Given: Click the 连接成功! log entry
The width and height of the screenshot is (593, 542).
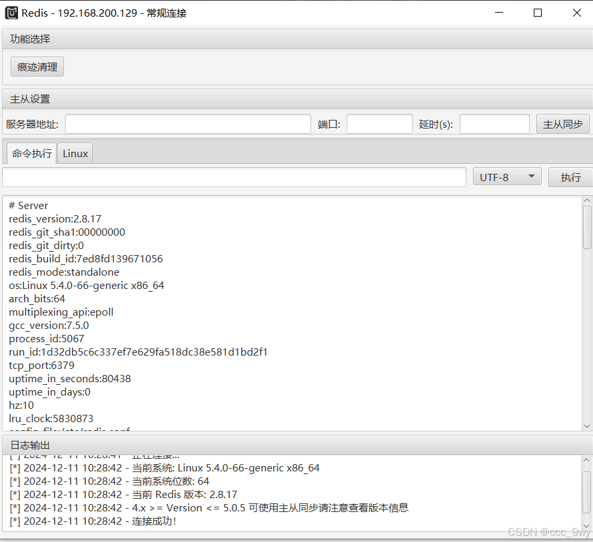Looking at the screenshot, I should click(93, 521).
